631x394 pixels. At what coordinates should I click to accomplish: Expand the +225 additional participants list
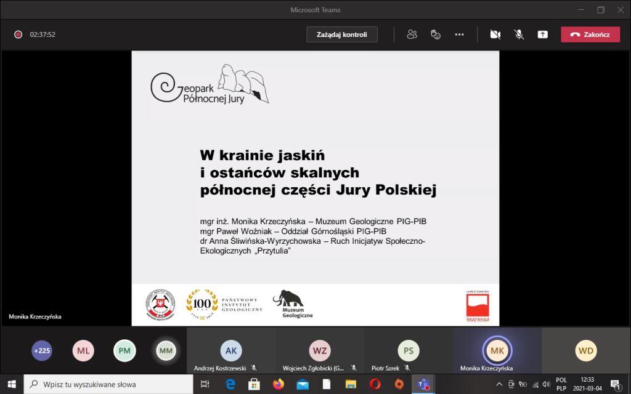pos(42,351)
